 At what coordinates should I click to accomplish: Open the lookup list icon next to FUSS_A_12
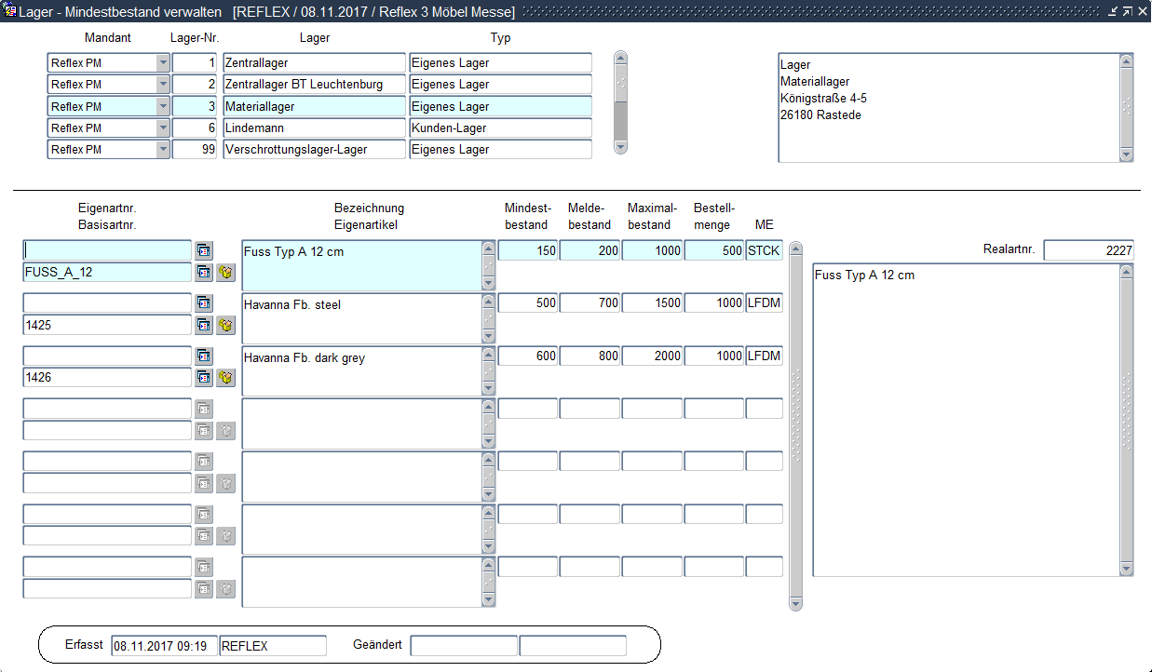click(204, 273)
